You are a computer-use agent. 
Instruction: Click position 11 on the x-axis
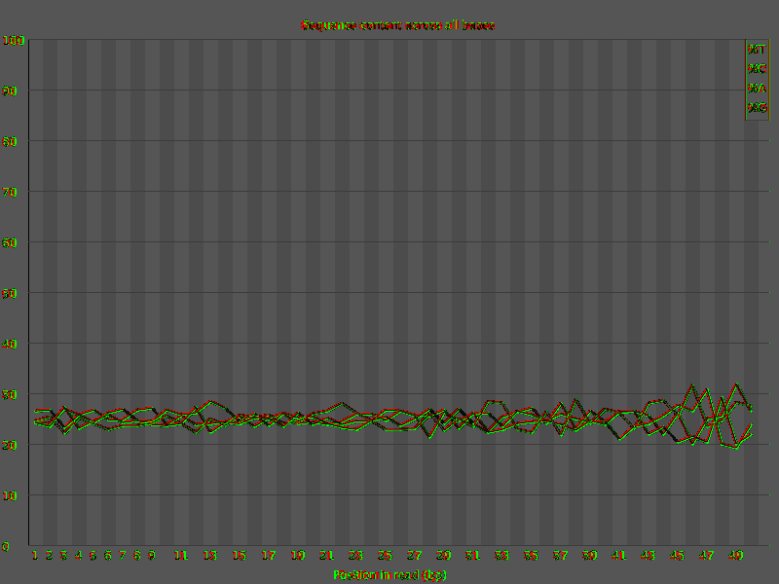coord(181,556)
